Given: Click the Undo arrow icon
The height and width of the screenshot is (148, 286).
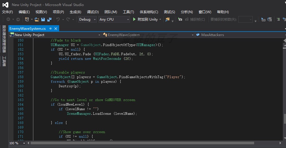Looking at the screenshot, I should click(x=58, y=19).
